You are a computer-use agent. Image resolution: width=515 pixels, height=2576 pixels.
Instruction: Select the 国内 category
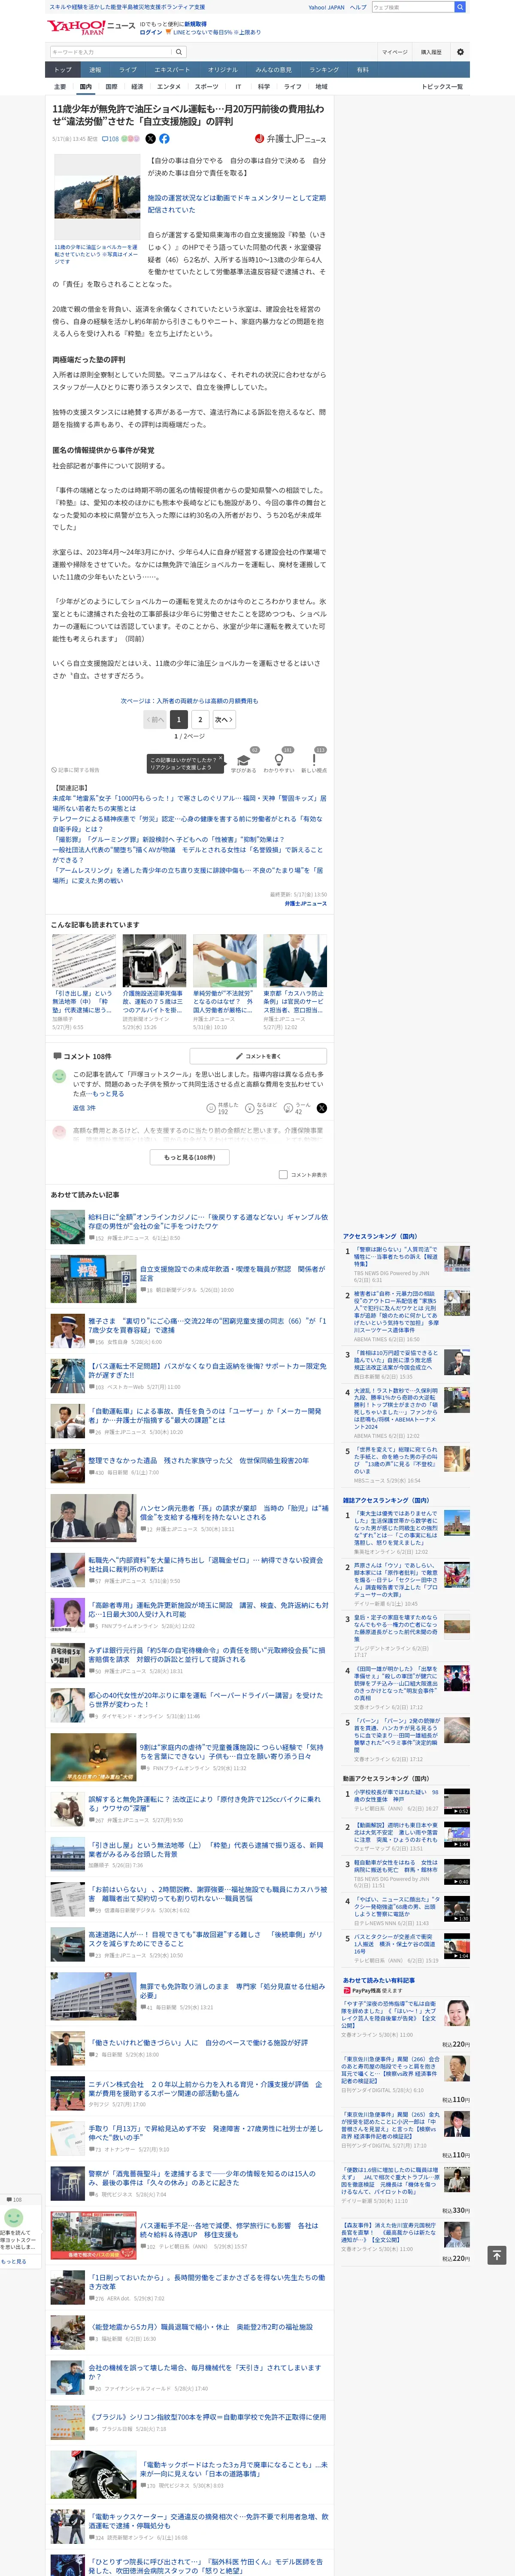pyautogui.click(x=86, y=87)
